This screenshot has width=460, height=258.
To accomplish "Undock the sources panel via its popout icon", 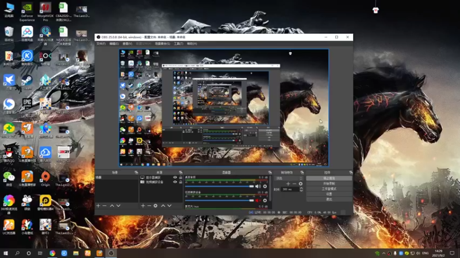I will click(x=181, y=173).
